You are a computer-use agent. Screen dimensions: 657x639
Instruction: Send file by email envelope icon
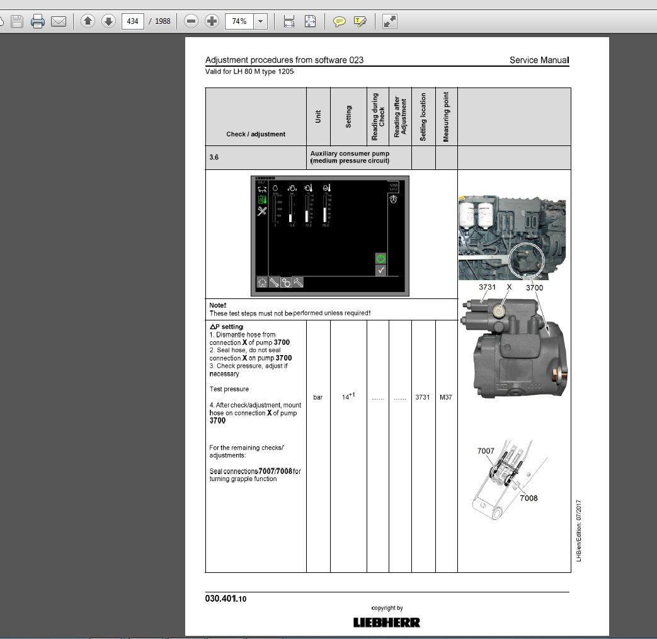click(59, 21)
